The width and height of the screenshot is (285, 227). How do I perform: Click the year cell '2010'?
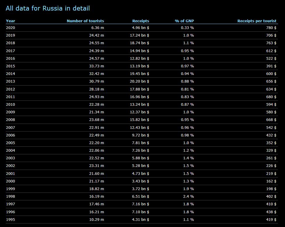tap(11, 104)
